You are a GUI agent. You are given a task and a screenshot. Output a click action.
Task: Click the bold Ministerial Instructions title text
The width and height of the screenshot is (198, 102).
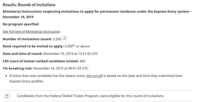coord(95,11)
